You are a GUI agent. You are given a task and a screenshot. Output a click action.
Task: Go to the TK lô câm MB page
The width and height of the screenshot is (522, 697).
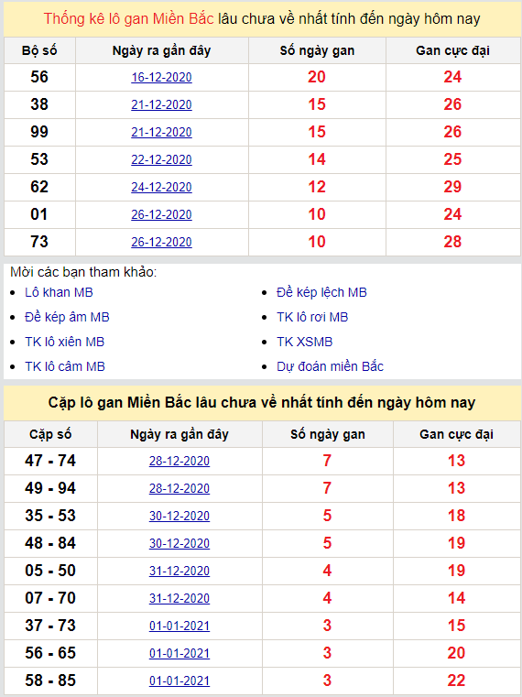pos(65,366)
